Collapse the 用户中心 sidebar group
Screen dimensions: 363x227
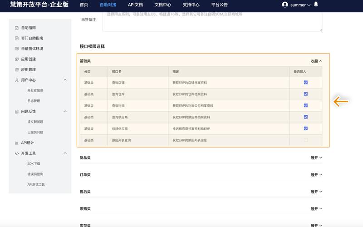pyautogui.click(x=65, y=80)
